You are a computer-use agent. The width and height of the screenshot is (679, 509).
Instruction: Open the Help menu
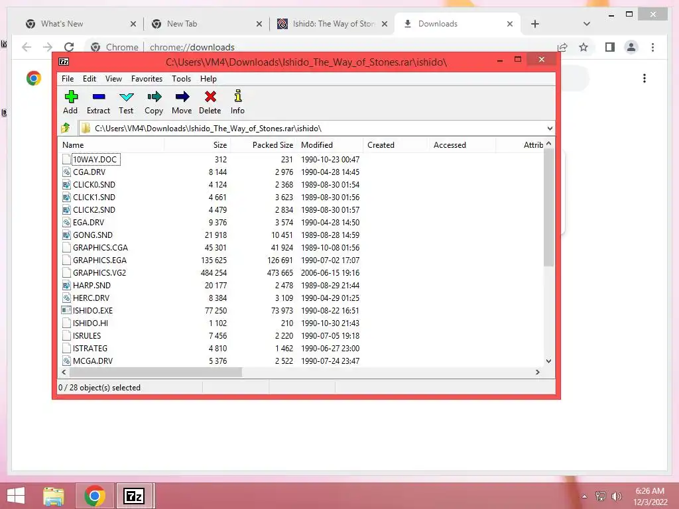click(208, 79)
